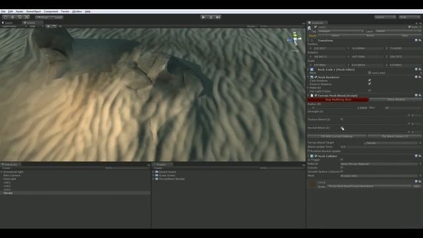This screenshot has width=423, height=238.
Task: Click the scene orientation gizmo
Action: pyautogui.click(x=295, y=40)
